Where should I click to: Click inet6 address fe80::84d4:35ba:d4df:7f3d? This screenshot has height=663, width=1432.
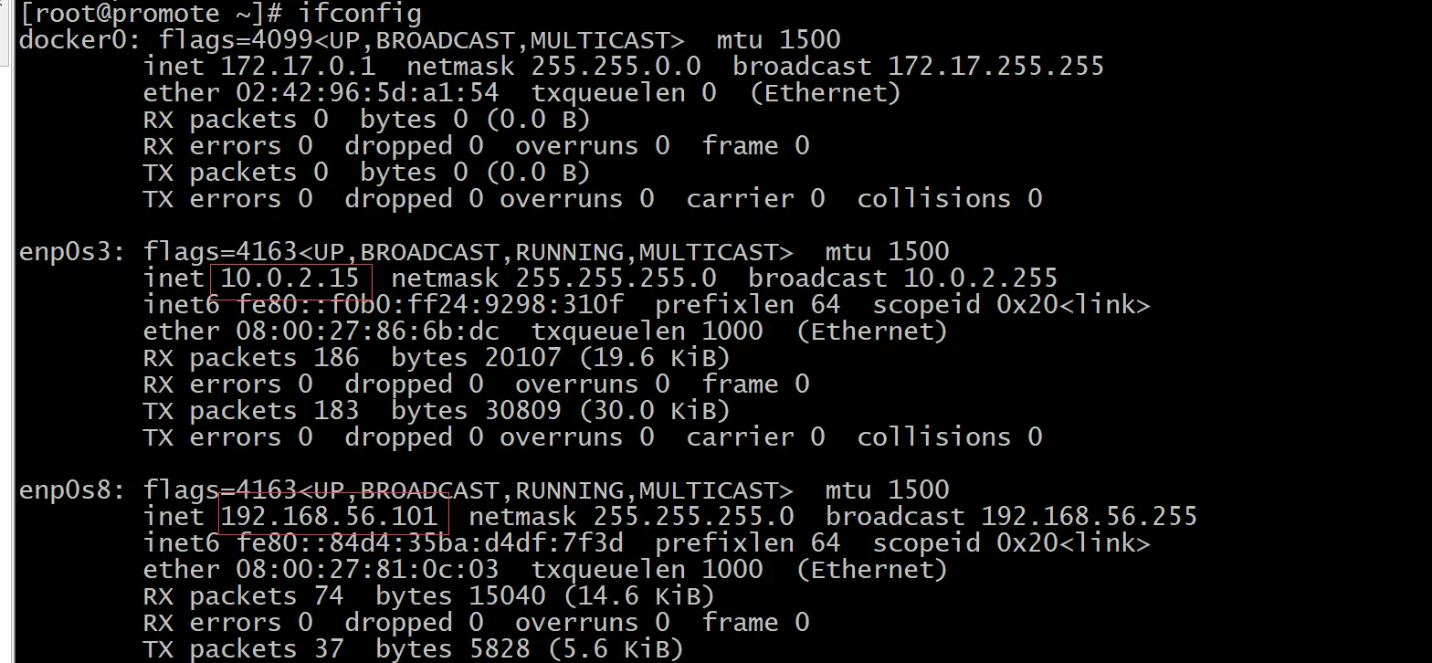(x=430, y=542)
